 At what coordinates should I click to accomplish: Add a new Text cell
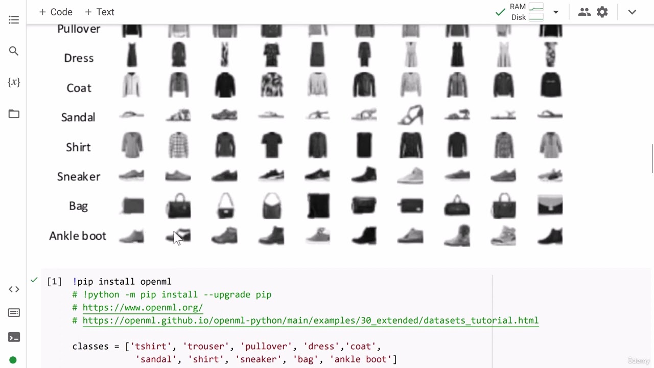coord(99,12)
